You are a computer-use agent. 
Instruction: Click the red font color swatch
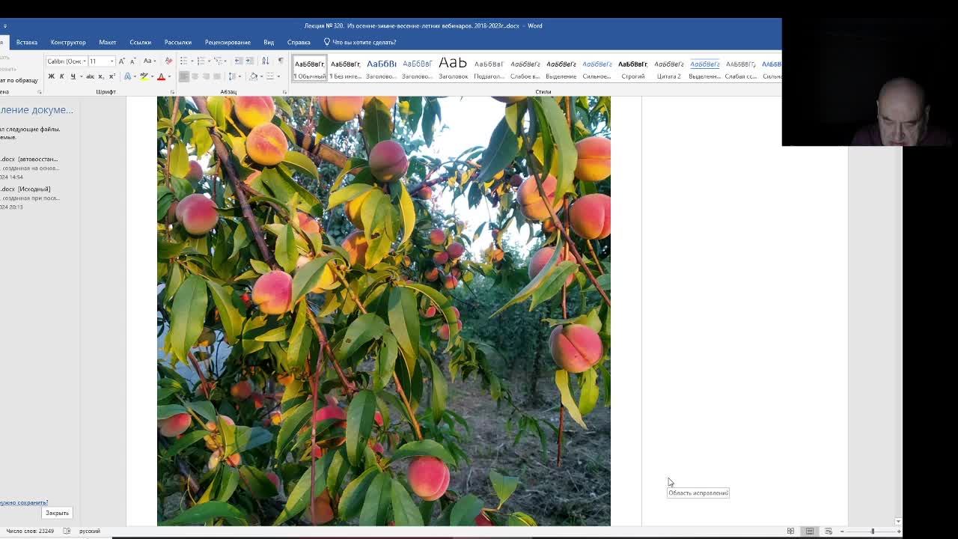click(160, 76)
